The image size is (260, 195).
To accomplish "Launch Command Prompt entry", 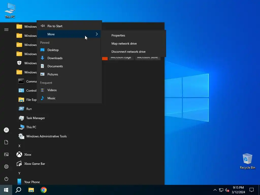I will point(27,82).
